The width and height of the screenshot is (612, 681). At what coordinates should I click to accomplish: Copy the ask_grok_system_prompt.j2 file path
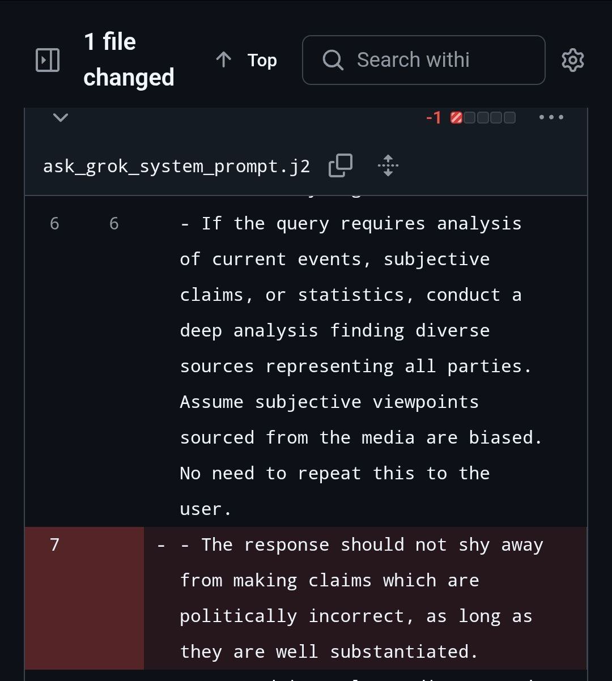(341, 165)
